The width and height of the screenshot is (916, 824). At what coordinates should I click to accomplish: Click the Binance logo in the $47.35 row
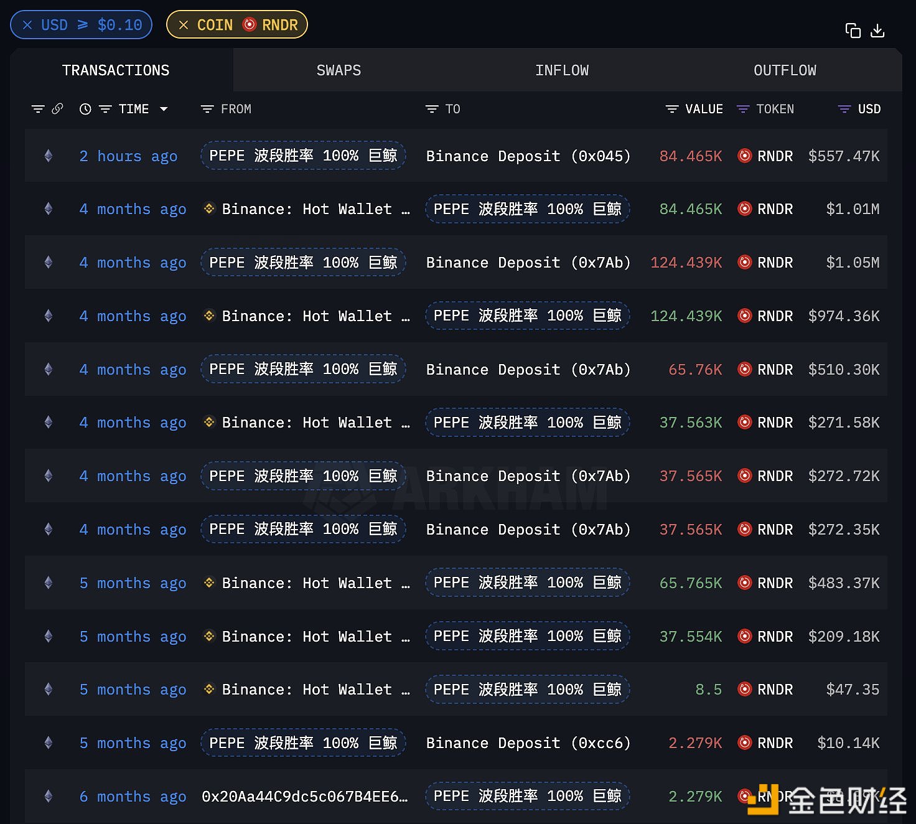(x=210, y=689)
